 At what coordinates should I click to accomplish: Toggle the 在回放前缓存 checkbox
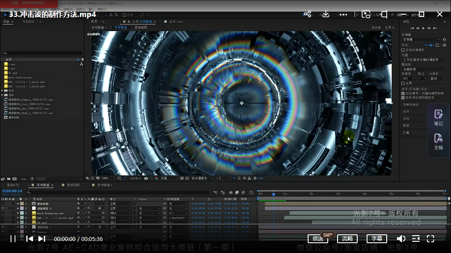point(403,50)
